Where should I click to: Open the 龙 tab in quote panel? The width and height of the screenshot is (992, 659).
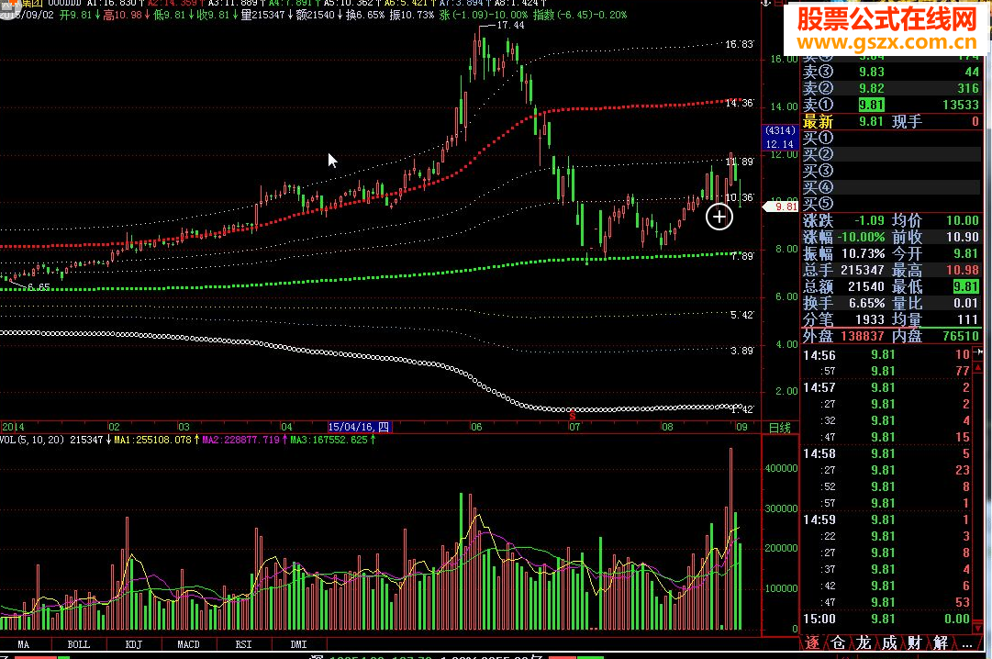864,643
